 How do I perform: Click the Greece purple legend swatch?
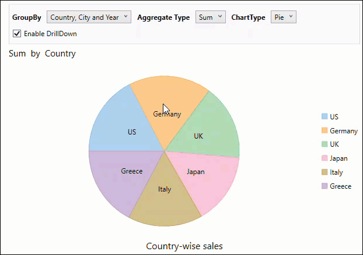tap(324, 186)
